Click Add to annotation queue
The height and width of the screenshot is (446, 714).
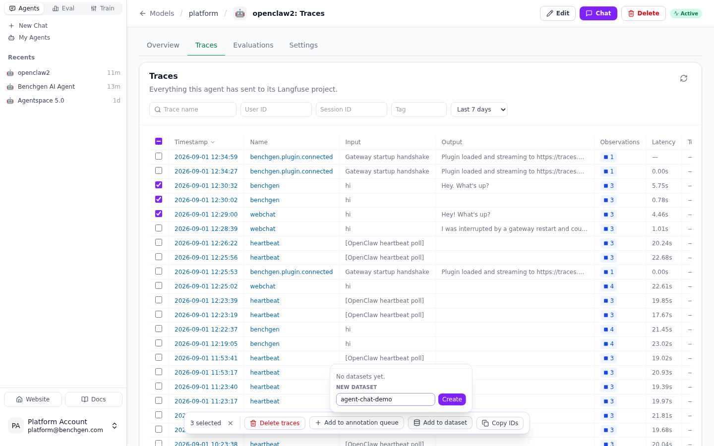pyautogui.click(x=357, y=423)
